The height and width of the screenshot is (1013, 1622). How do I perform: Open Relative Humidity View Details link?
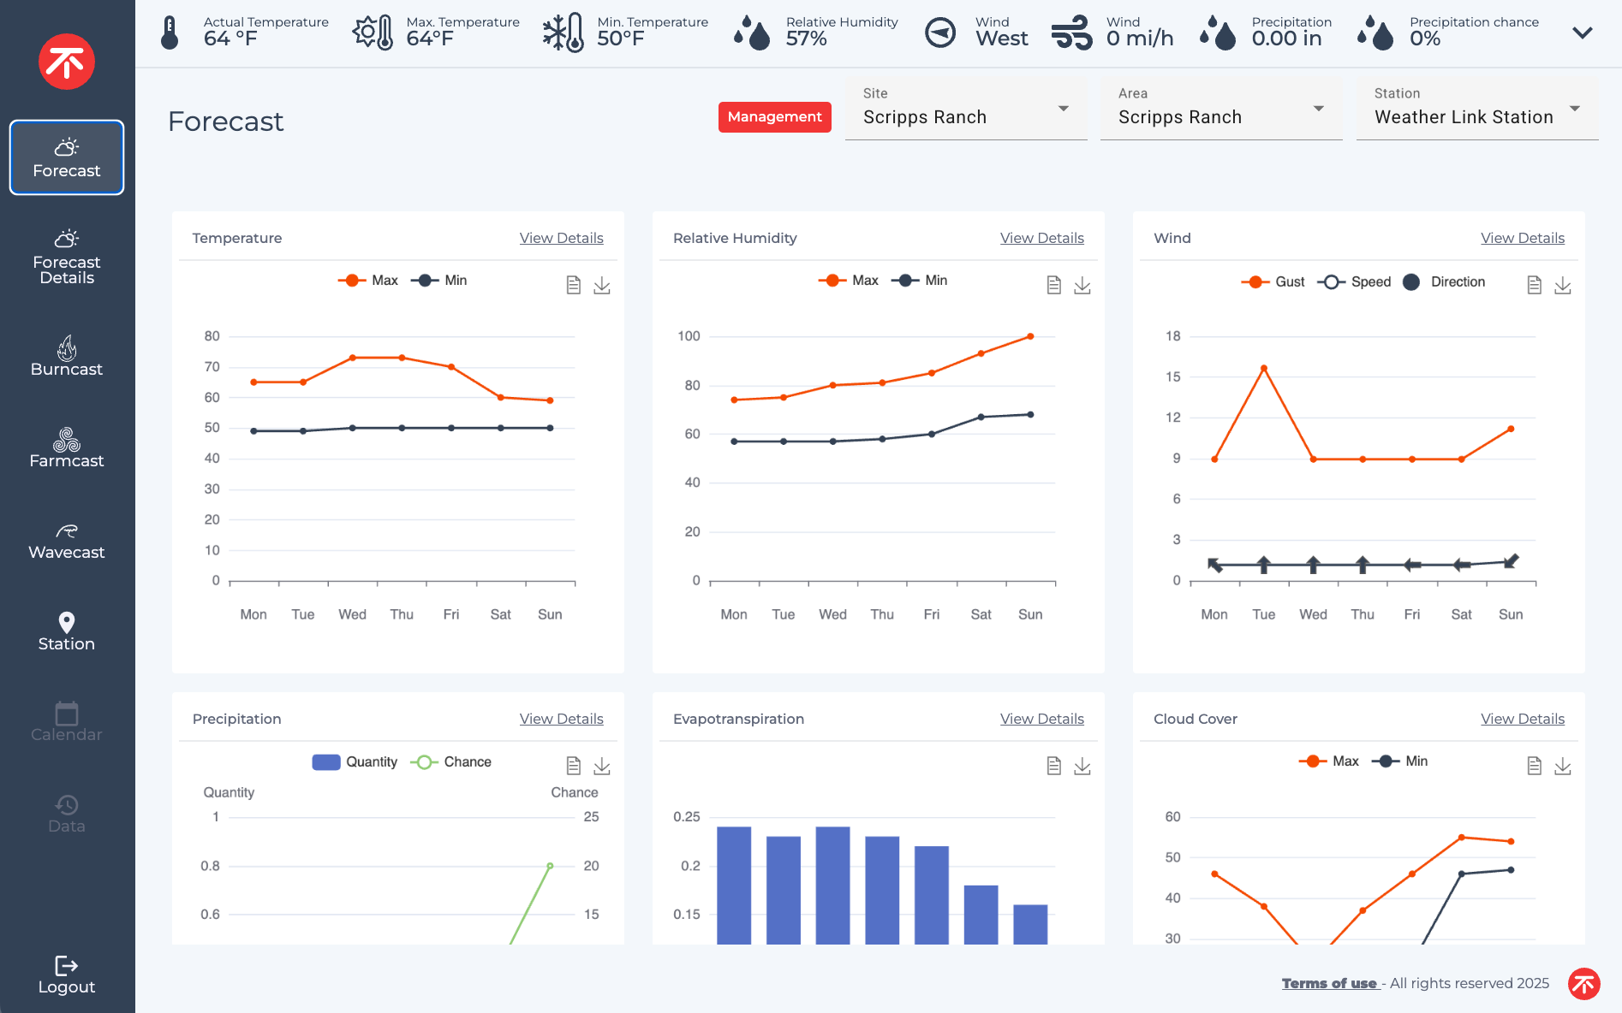(x=1041, y=238)
